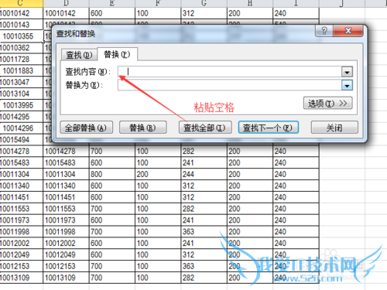Select column D cell containing 10012049
387x290 pixels.
coord(66,254)
